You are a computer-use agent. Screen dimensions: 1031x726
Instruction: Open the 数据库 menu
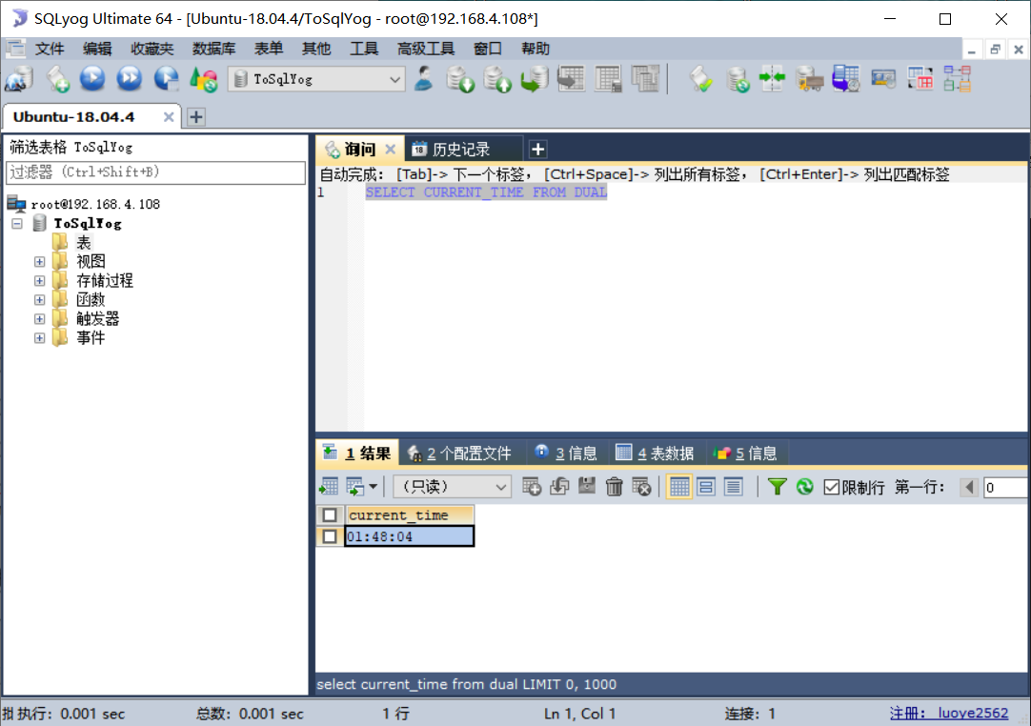coord(213,49)
